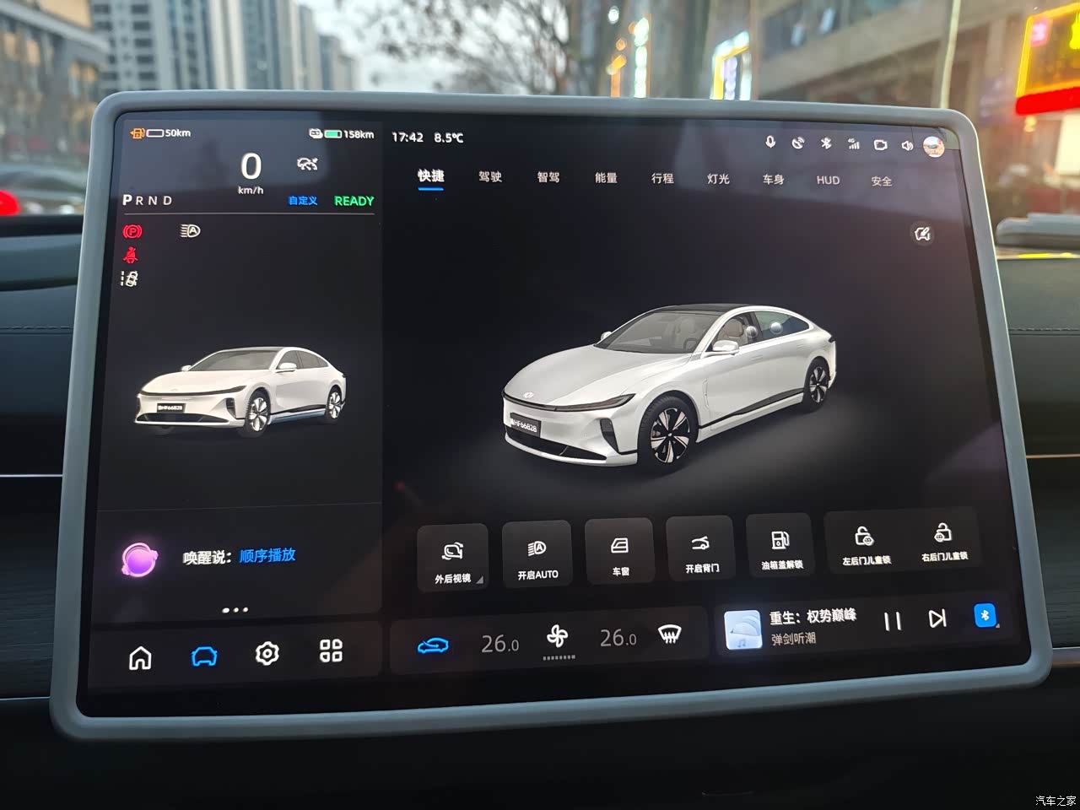Toggle the rear window defrost icon
The width and height of the screenshot is (1080, 810).
pyautogui.click(x=670, y=634)
